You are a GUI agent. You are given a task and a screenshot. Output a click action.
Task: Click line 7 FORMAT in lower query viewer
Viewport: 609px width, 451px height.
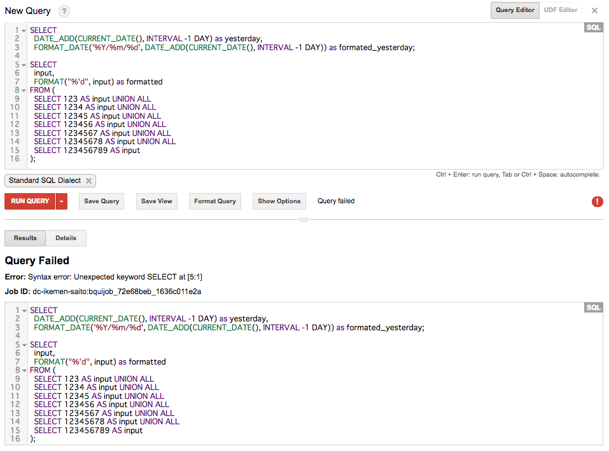pos(100,362)
